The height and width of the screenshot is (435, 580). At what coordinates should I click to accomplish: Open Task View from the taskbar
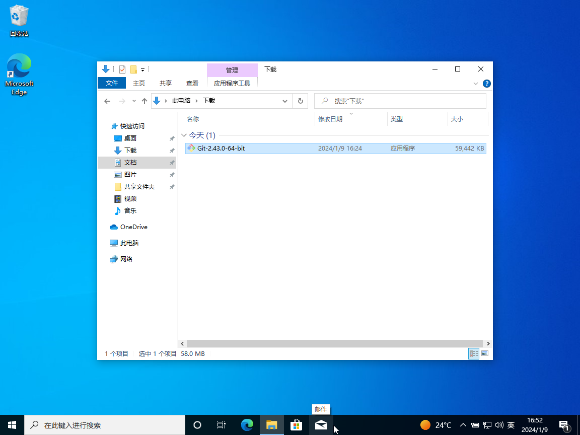click(221, 425)
